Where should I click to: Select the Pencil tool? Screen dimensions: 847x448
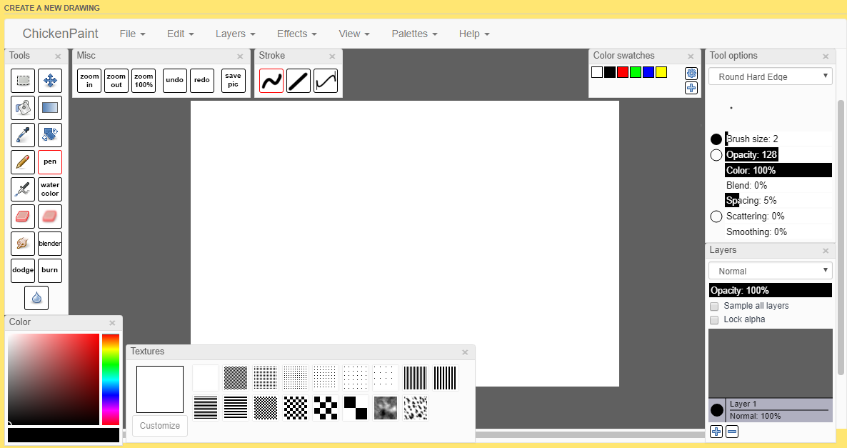(23, 162)
